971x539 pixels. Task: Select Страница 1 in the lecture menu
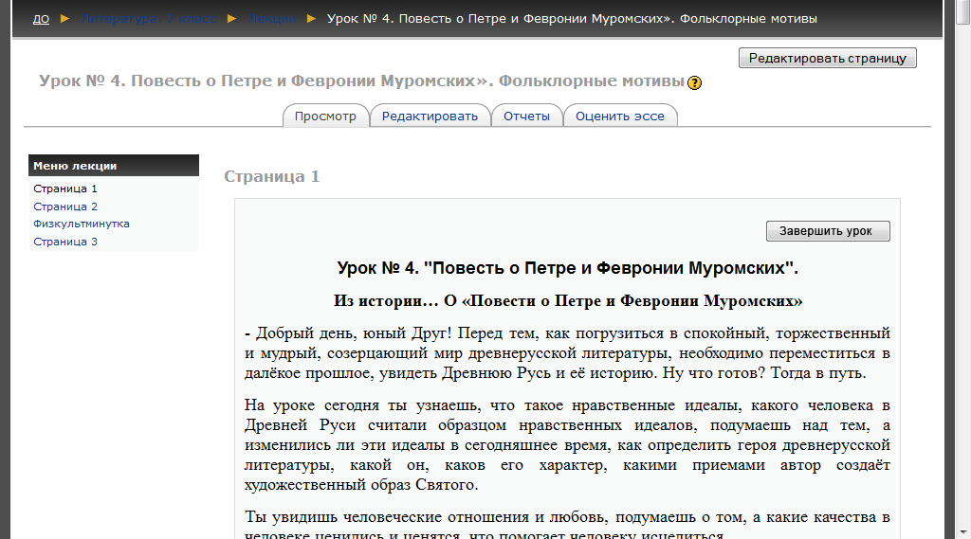click(x=65, y=189)
